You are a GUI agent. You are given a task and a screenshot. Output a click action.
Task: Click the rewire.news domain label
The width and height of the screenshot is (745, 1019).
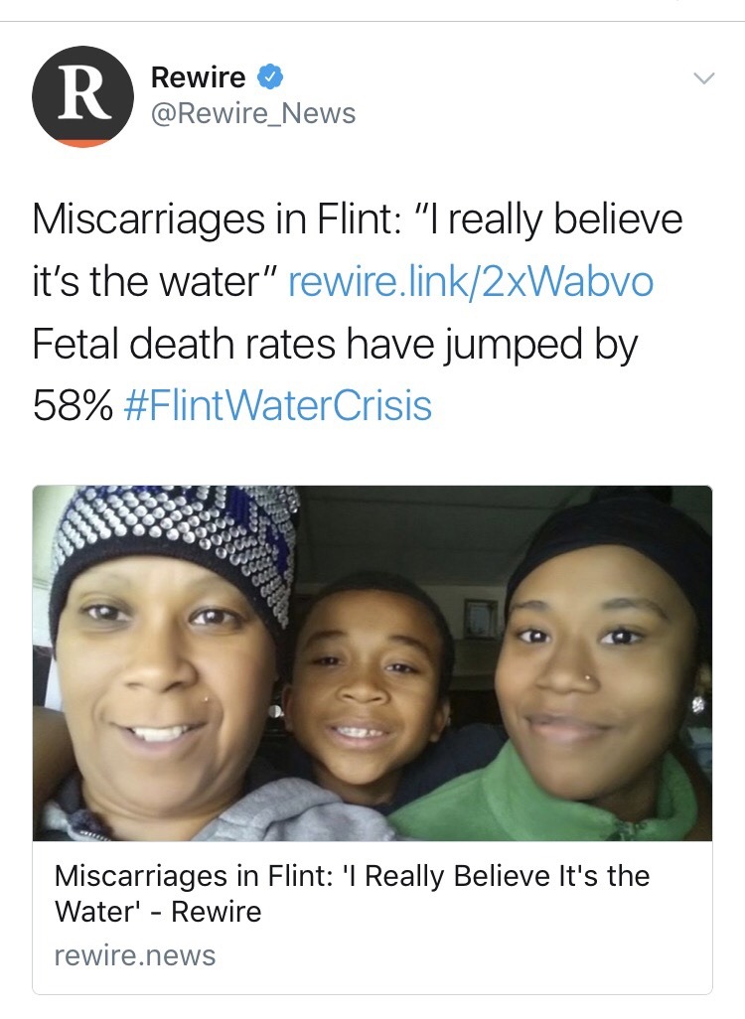[x=134, y=955]
